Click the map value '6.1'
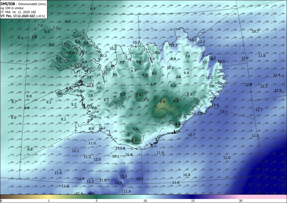The image size is (287, 203). tap(154, 73)
